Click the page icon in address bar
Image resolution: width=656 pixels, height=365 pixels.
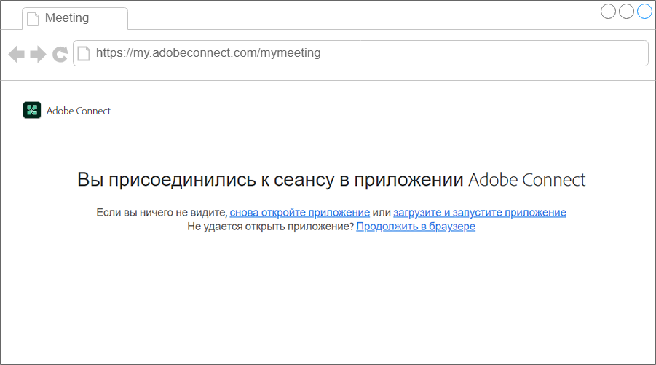(x=84, y=53)
